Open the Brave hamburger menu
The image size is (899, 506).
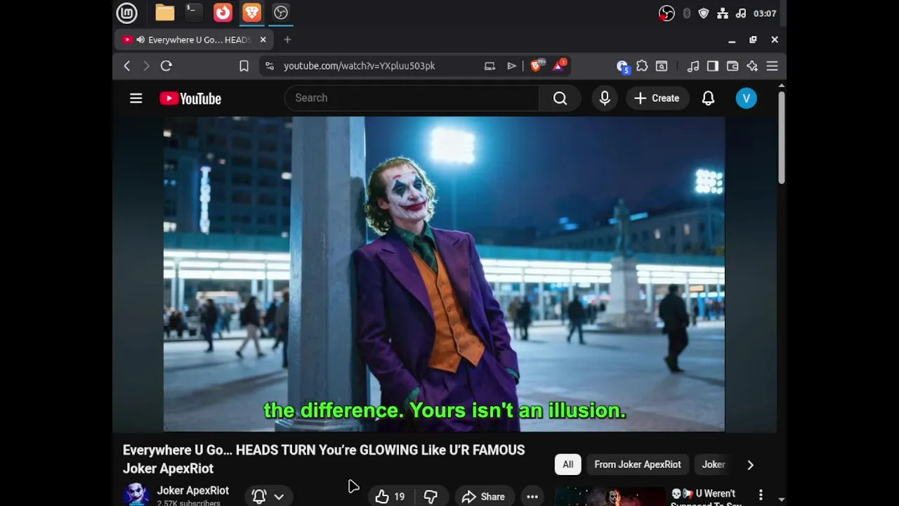772,65
